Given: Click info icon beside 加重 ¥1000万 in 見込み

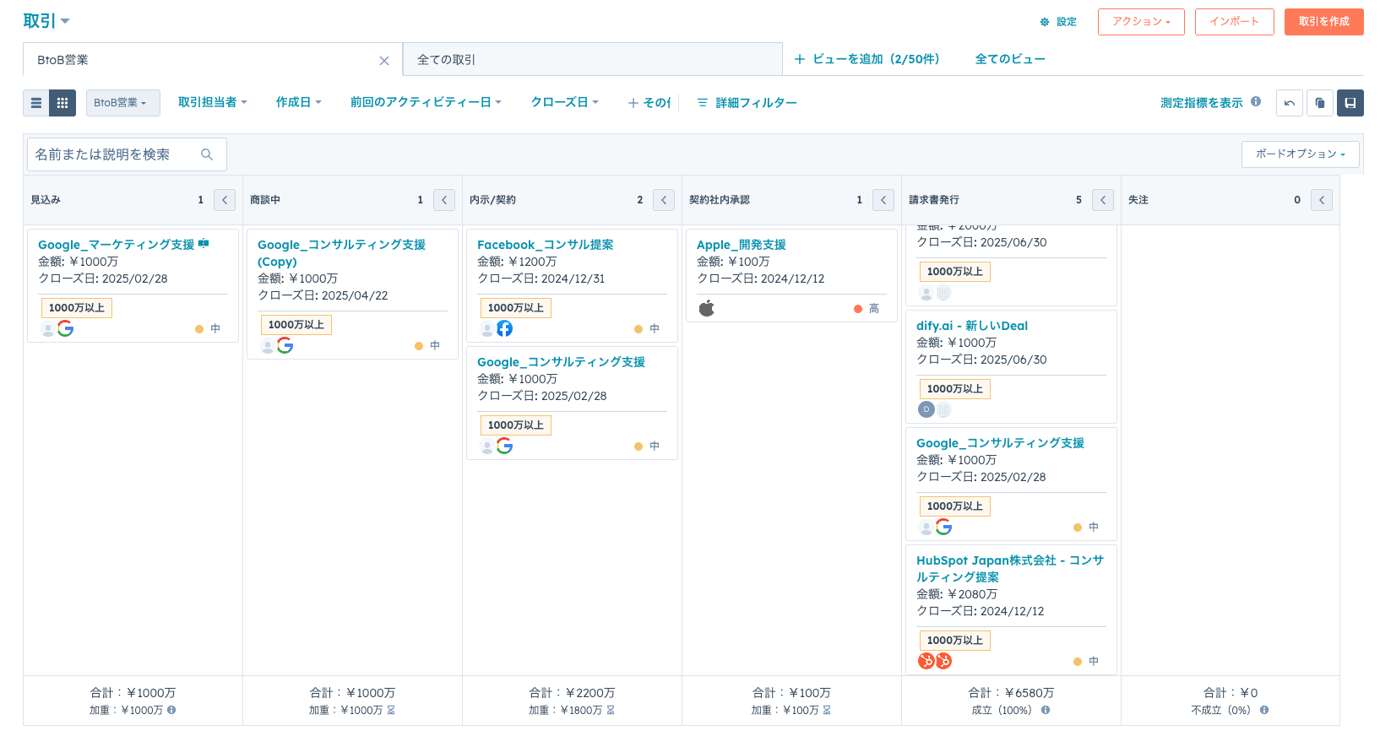Looking at the screenshot, I should coord(171,710).
